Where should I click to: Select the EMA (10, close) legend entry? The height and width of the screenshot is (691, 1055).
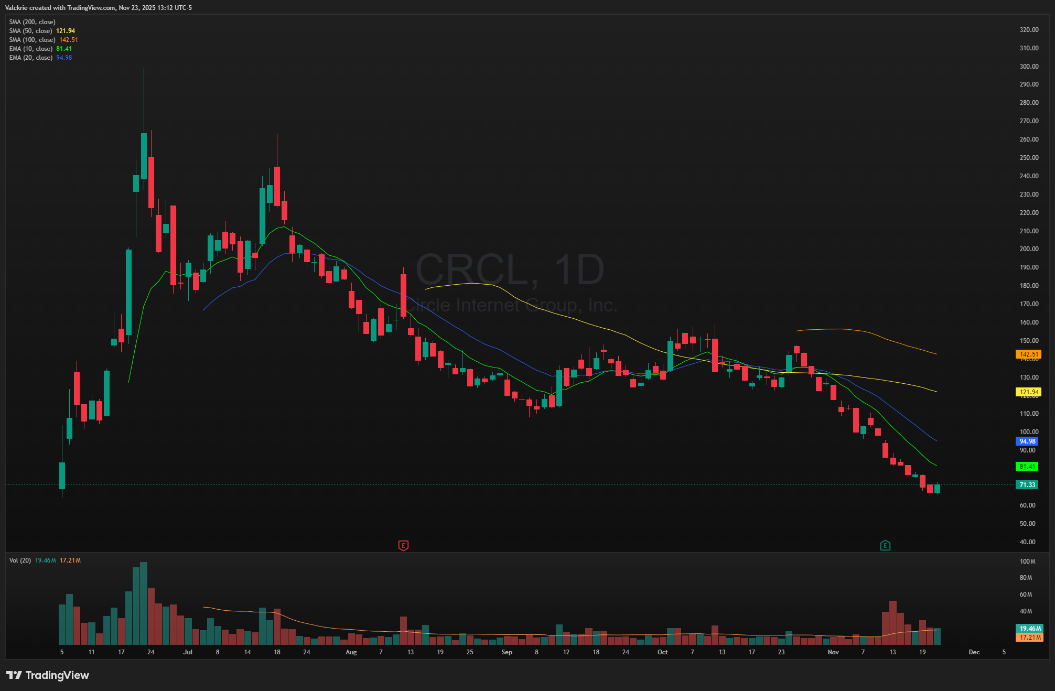tap(31, 49)
